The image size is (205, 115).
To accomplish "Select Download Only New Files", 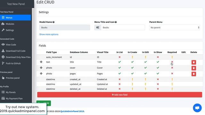I will click(18, 57).
